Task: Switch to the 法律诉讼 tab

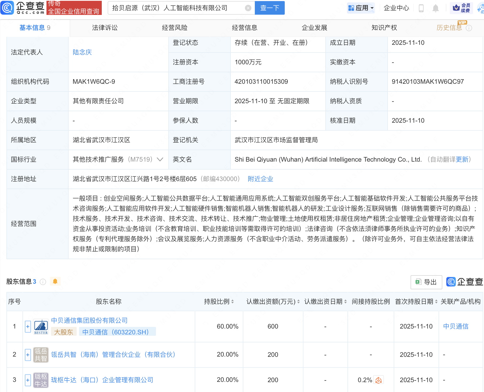Action: (x=105, y=28)
